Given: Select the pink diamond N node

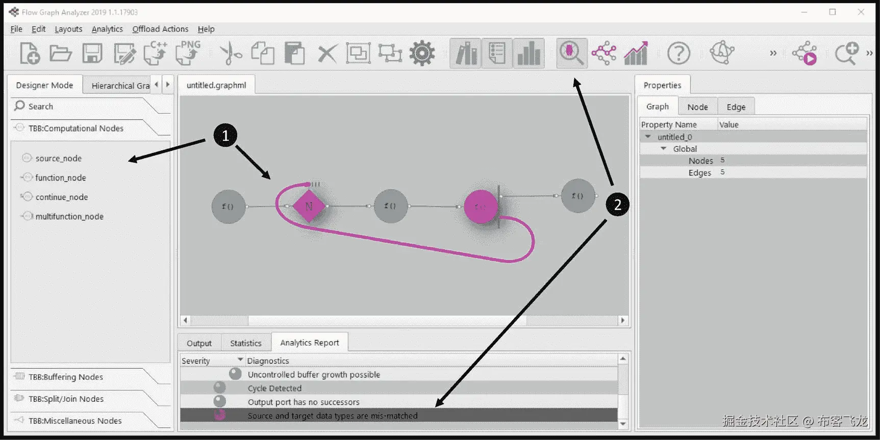Looking at the screenshot, I should (x=309, y=206).
